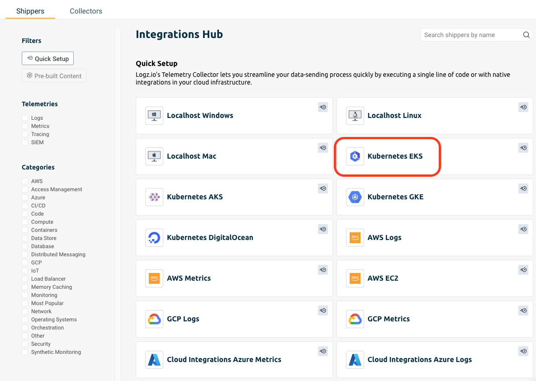Tick the Load Balancer category checkbox
This screenshot has width=536, height=381.
click(x=25, y=279)
